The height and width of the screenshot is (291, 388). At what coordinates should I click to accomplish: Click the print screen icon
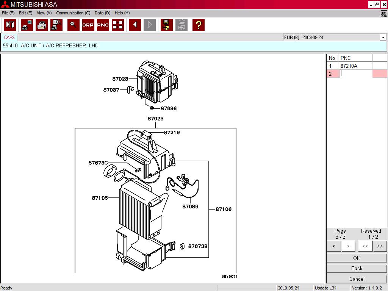(x=27, y=25)
